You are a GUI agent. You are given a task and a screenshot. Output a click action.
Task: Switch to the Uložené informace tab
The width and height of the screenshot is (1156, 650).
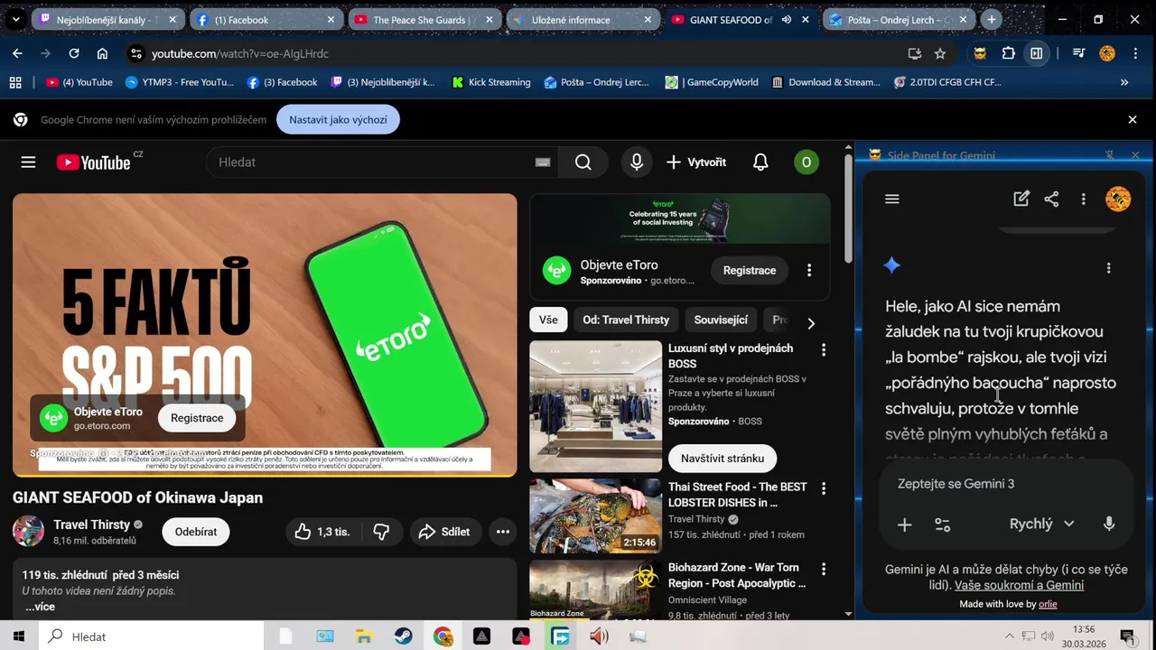(x=583, y=20)
